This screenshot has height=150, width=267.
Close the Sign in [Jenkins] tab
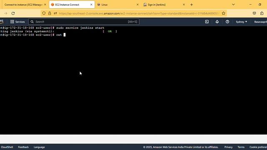pos(184,5)
